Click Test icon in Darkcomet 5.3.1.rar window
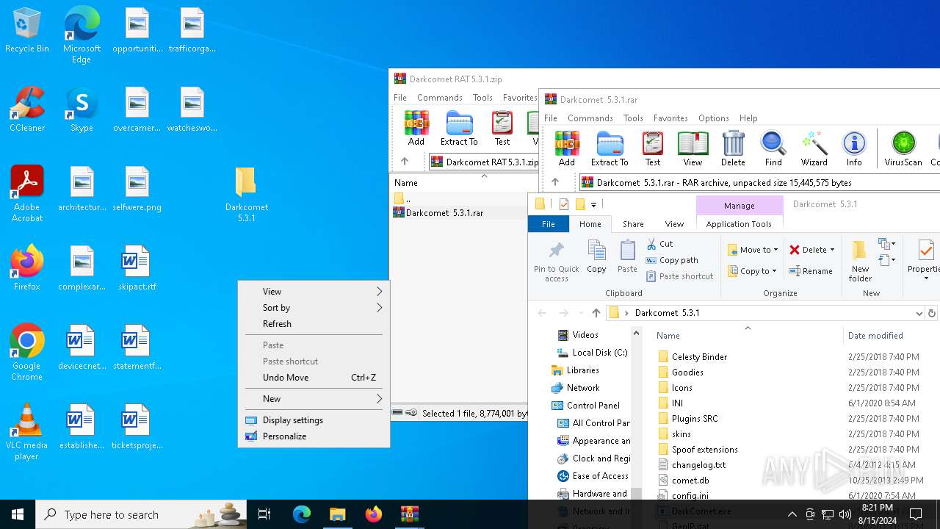This screenshot has height=529, width=940. coord(652,149)
